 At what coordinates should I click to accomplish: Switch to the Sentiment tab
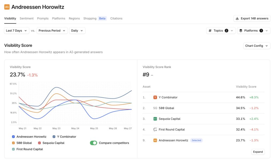click(x=26, y=18)
